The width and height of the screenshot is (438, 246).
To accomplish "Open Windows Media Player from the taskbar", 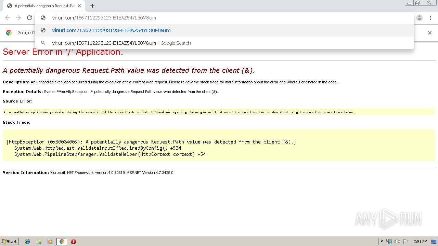I will coord(50,242).
